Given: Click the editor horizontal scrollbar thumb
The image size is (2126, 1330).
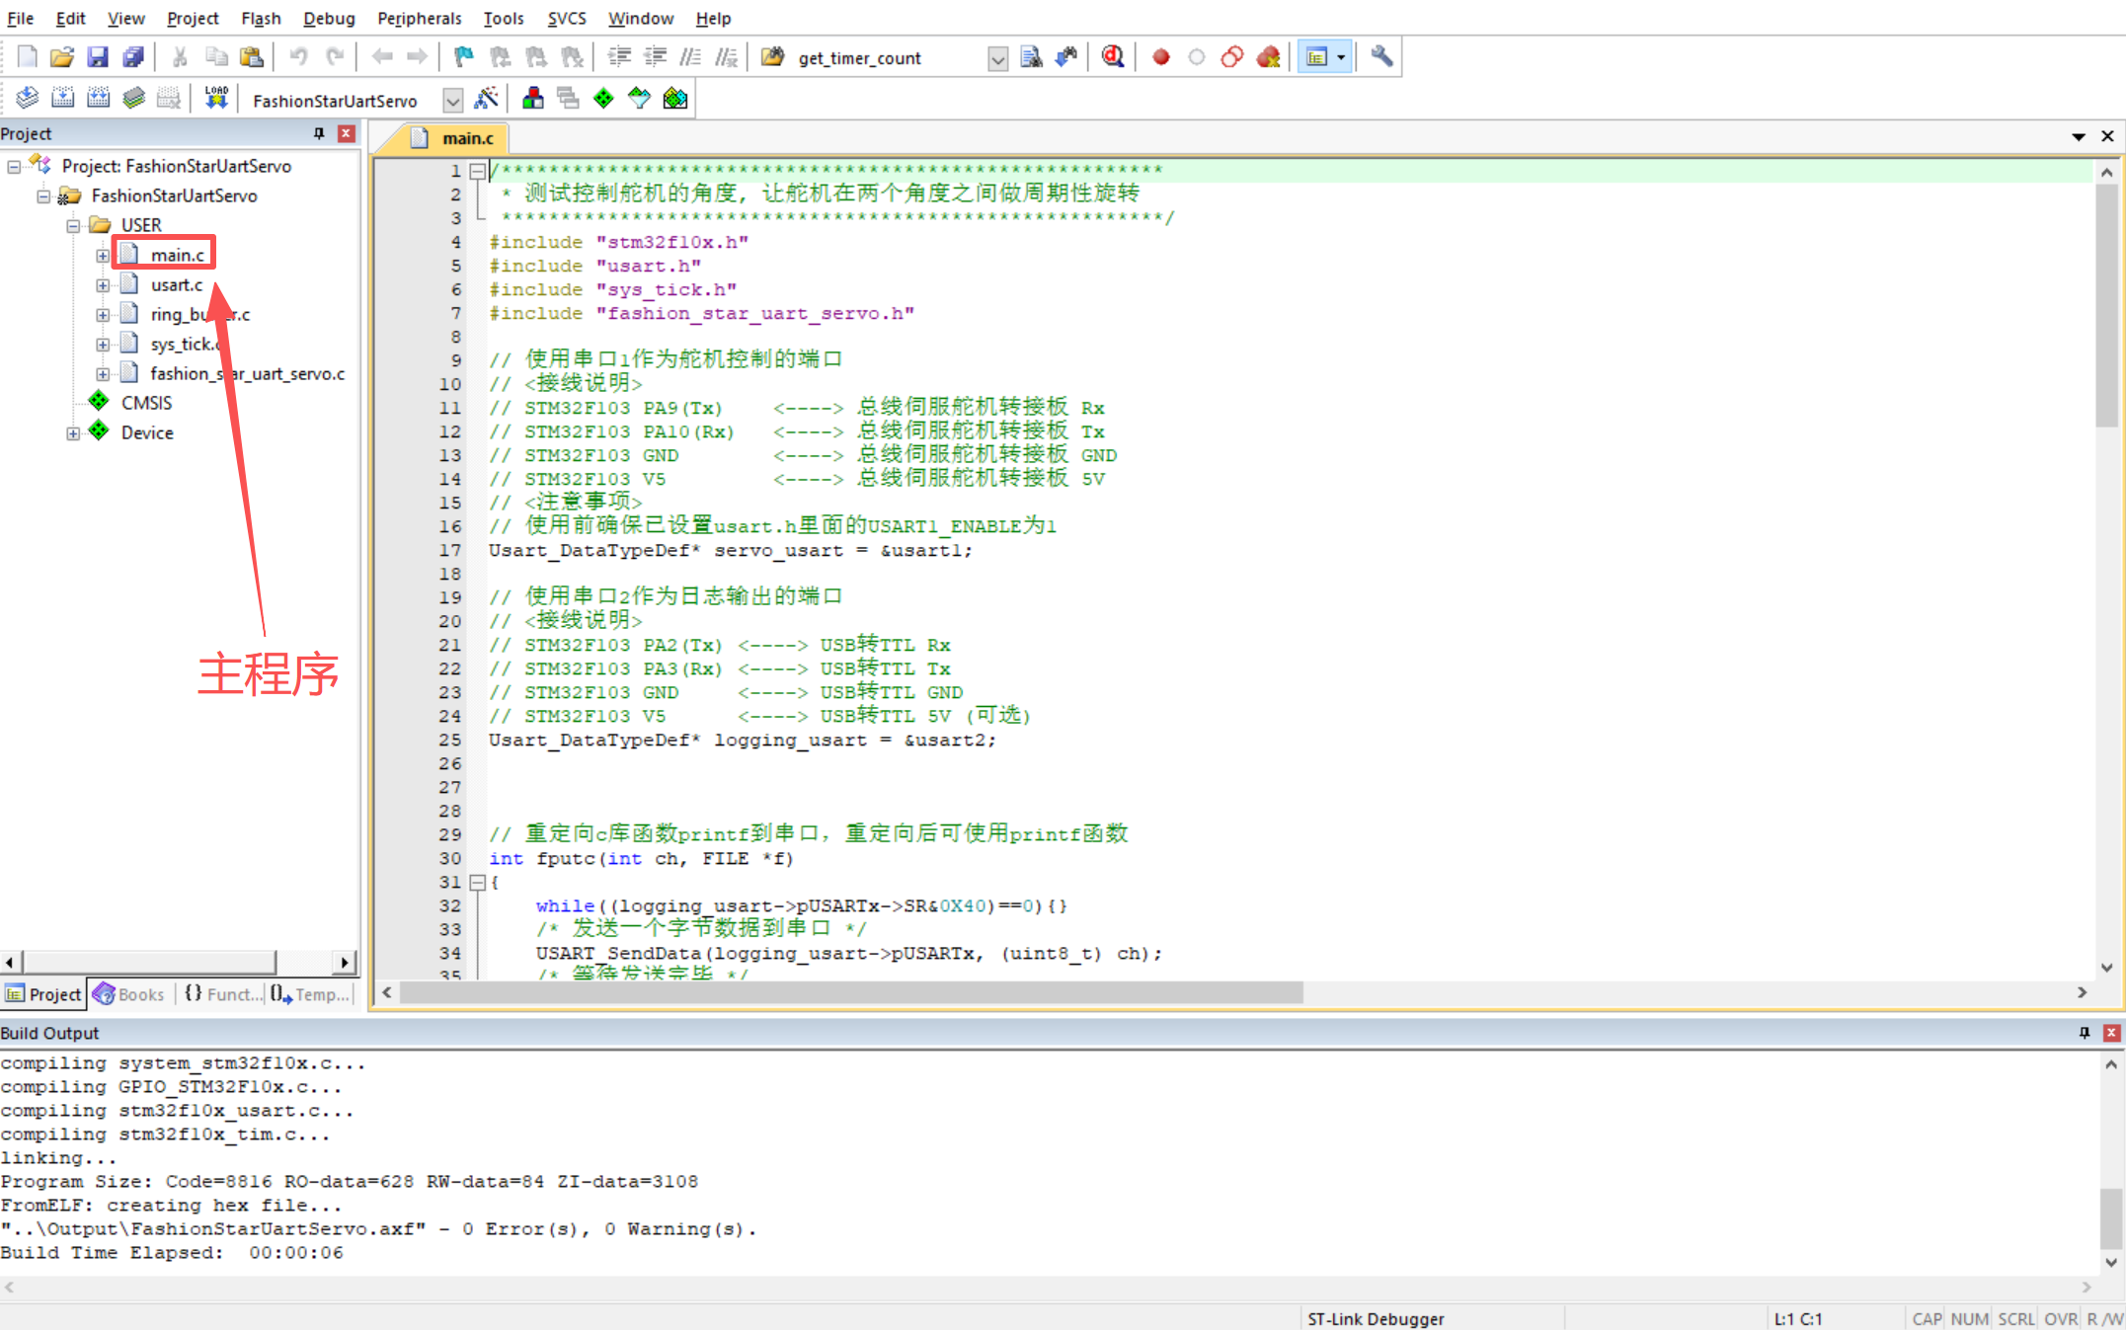Looking at the screenshot, I should click(x=849, y=992).
